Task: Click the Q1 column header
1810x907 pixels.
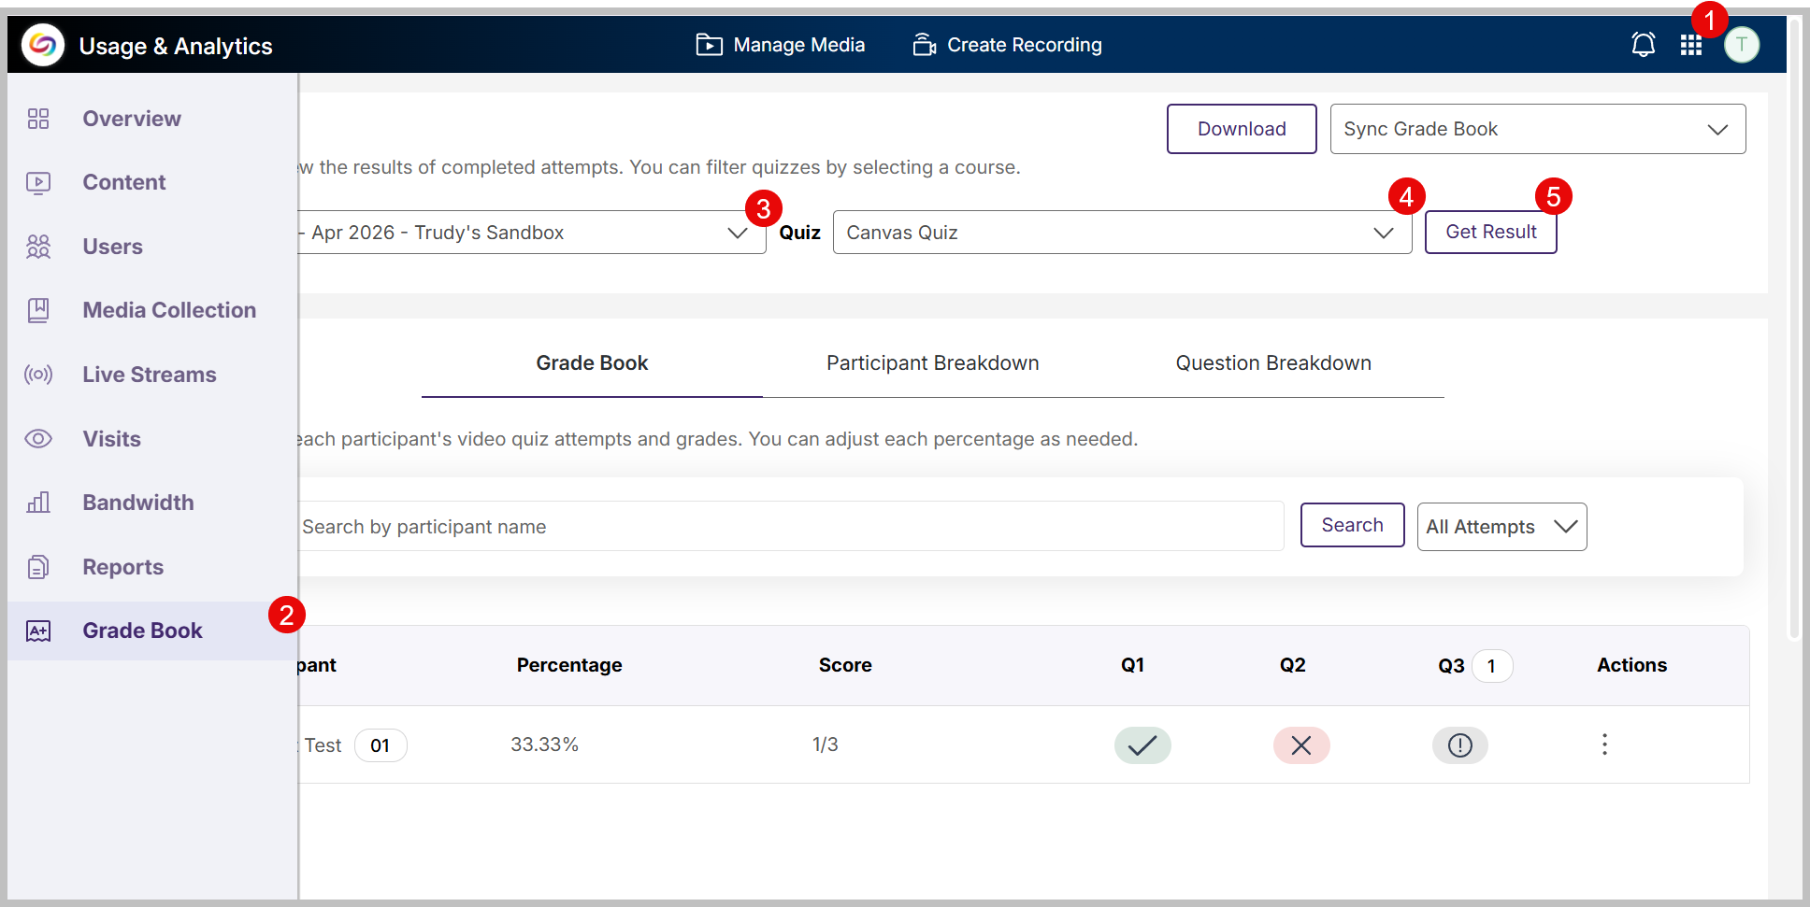Action: 1132,665
